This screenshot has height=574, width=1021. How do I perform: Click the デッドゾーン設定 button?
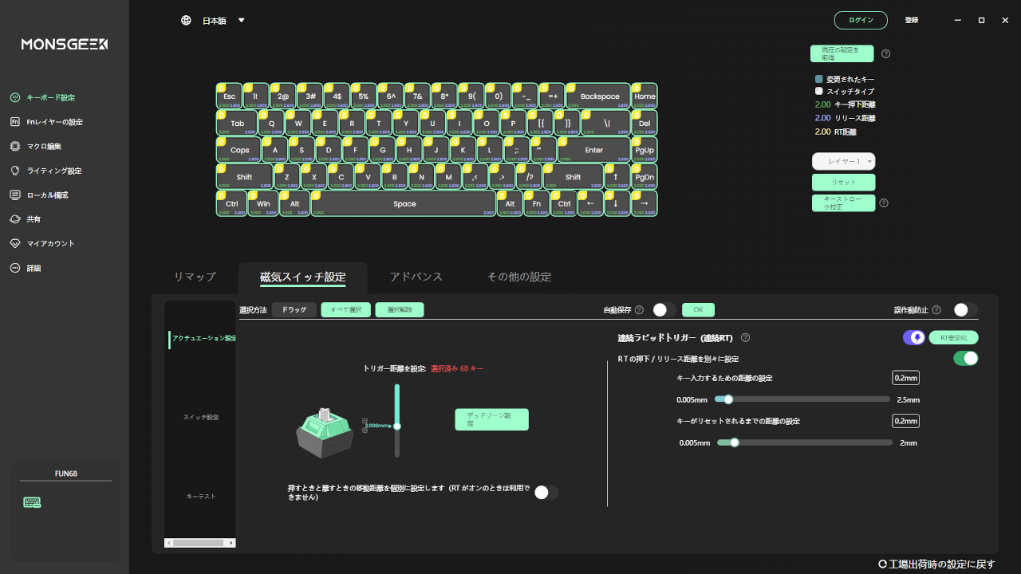point(491,419)
